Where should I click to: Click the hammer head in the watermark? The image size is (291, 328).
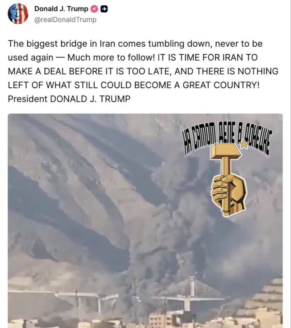226,150
